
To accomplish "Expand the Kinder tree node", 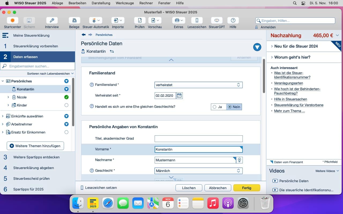I will click(8, 105).
